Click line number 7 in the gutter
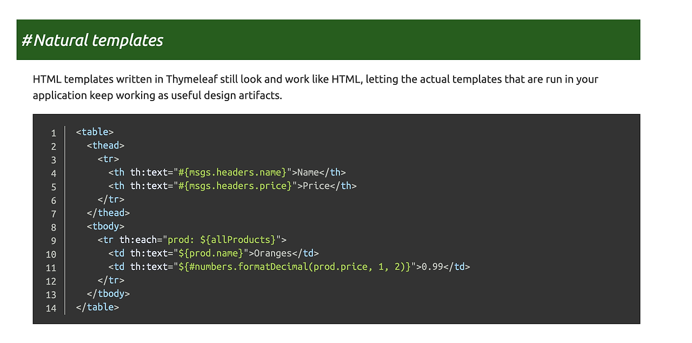 [54, 214]
